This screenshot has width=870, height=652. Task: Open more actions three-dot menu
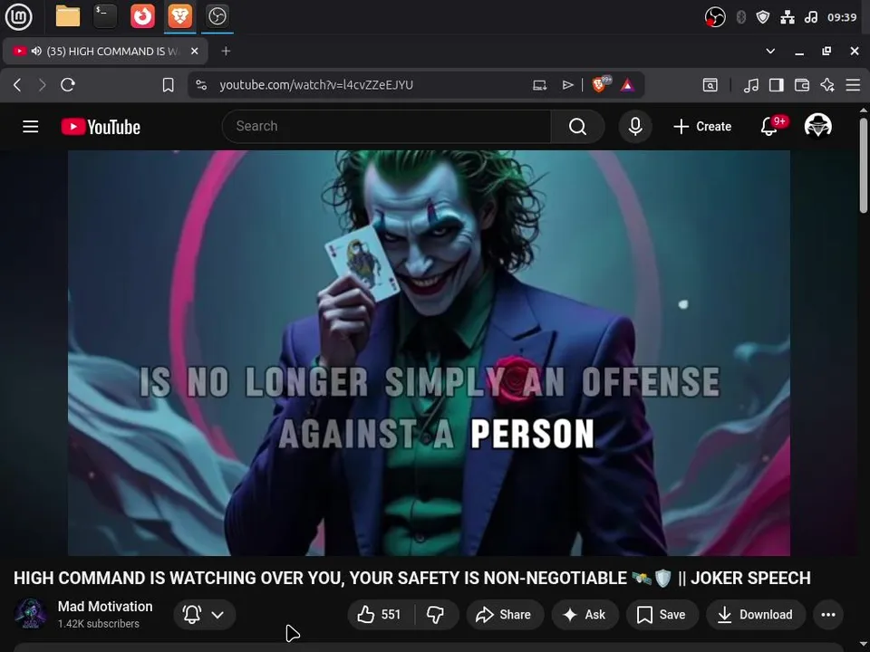[x=828, y=614]
